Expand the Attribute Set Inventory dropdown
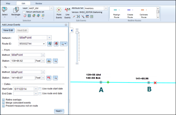Screen dimensions: 176x115 (x=106, y=8)
